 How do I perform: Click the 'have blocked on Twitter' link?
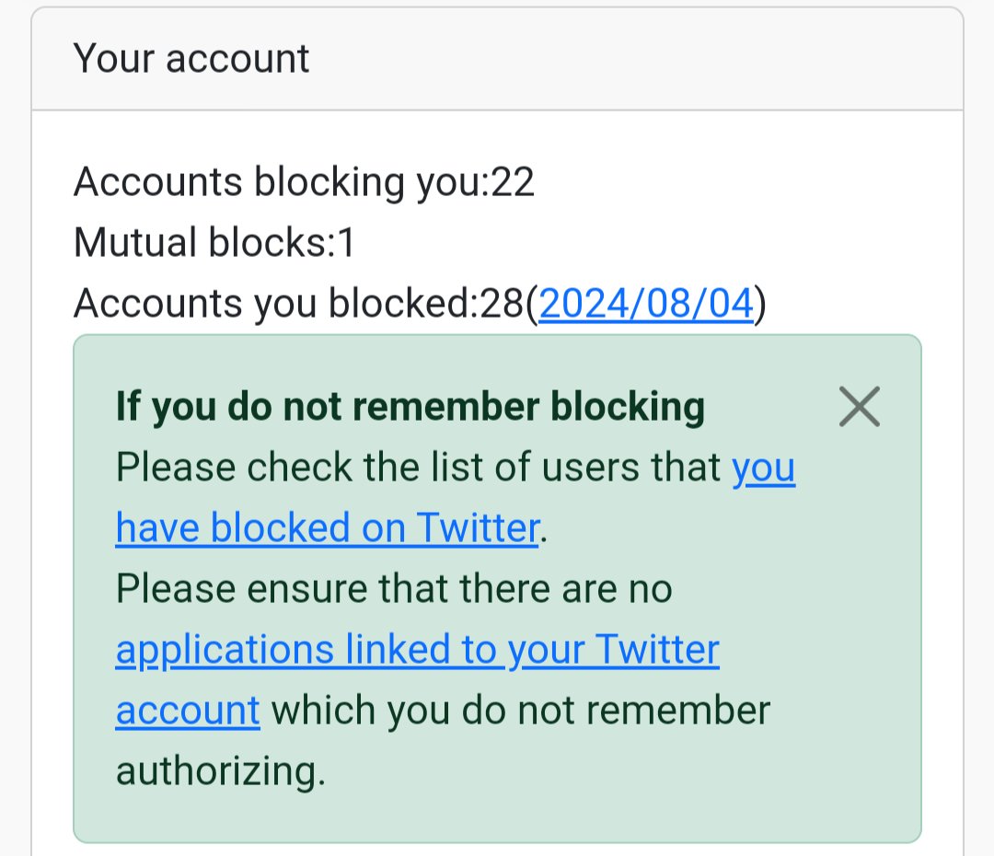pyautogui.click(x=327, y=527)
